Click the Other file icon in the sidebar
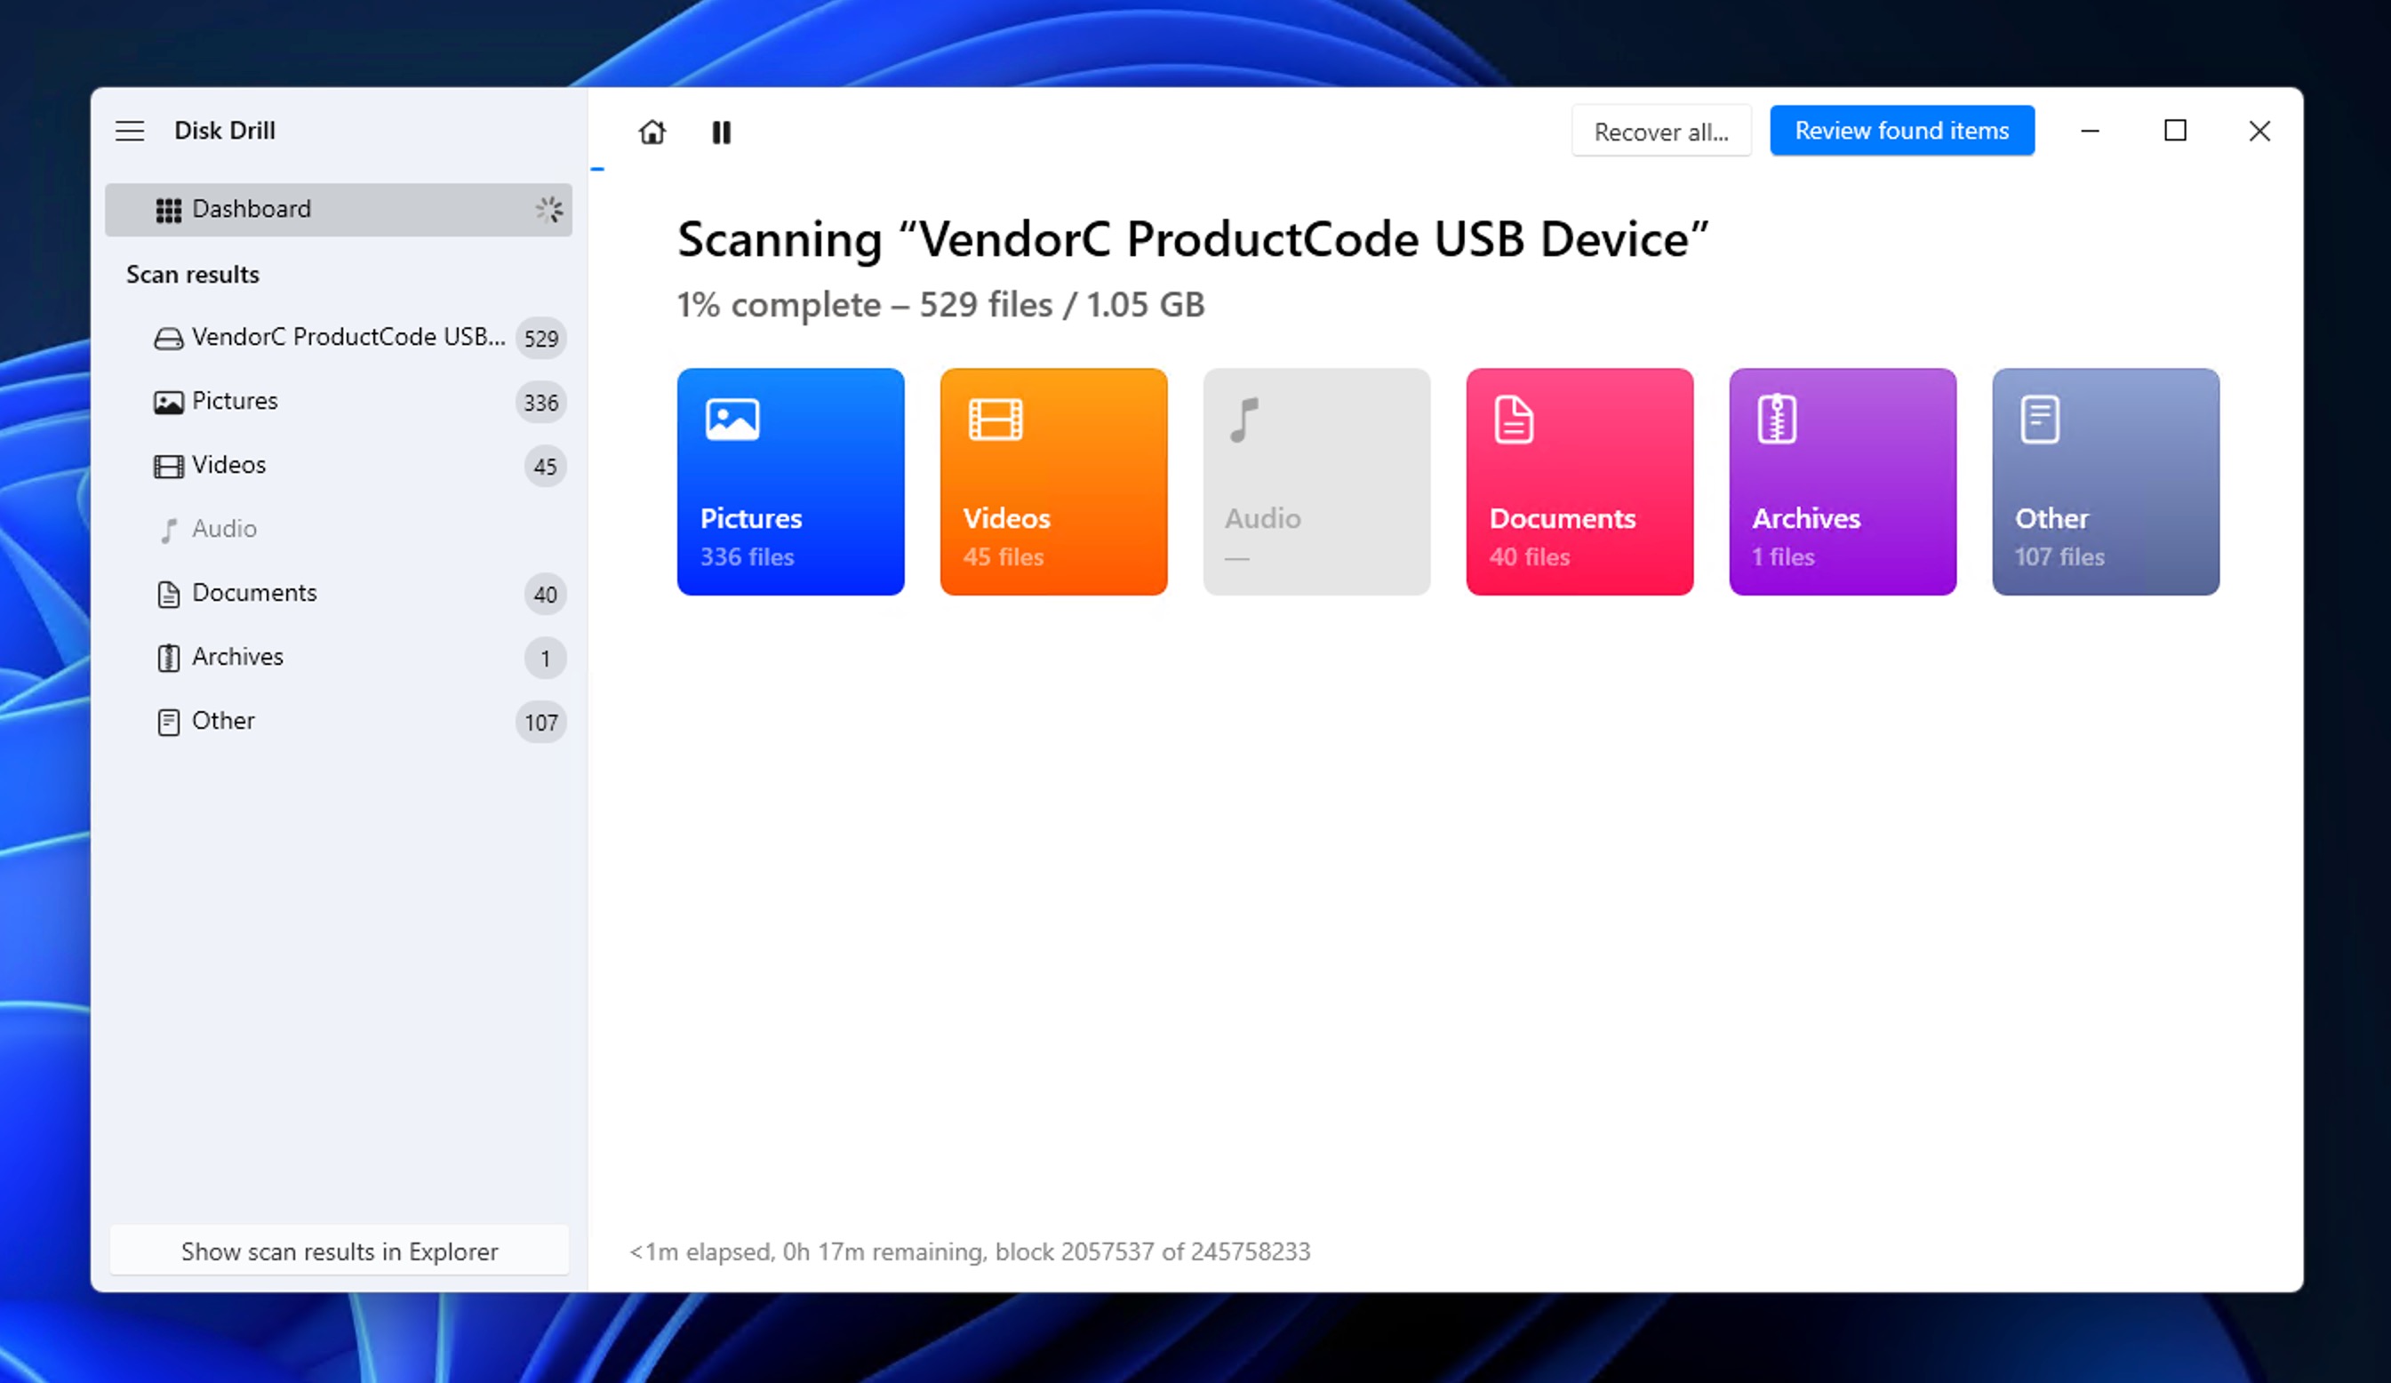This screenshot has height=1383, width=2391. click(x=168, y=721)
